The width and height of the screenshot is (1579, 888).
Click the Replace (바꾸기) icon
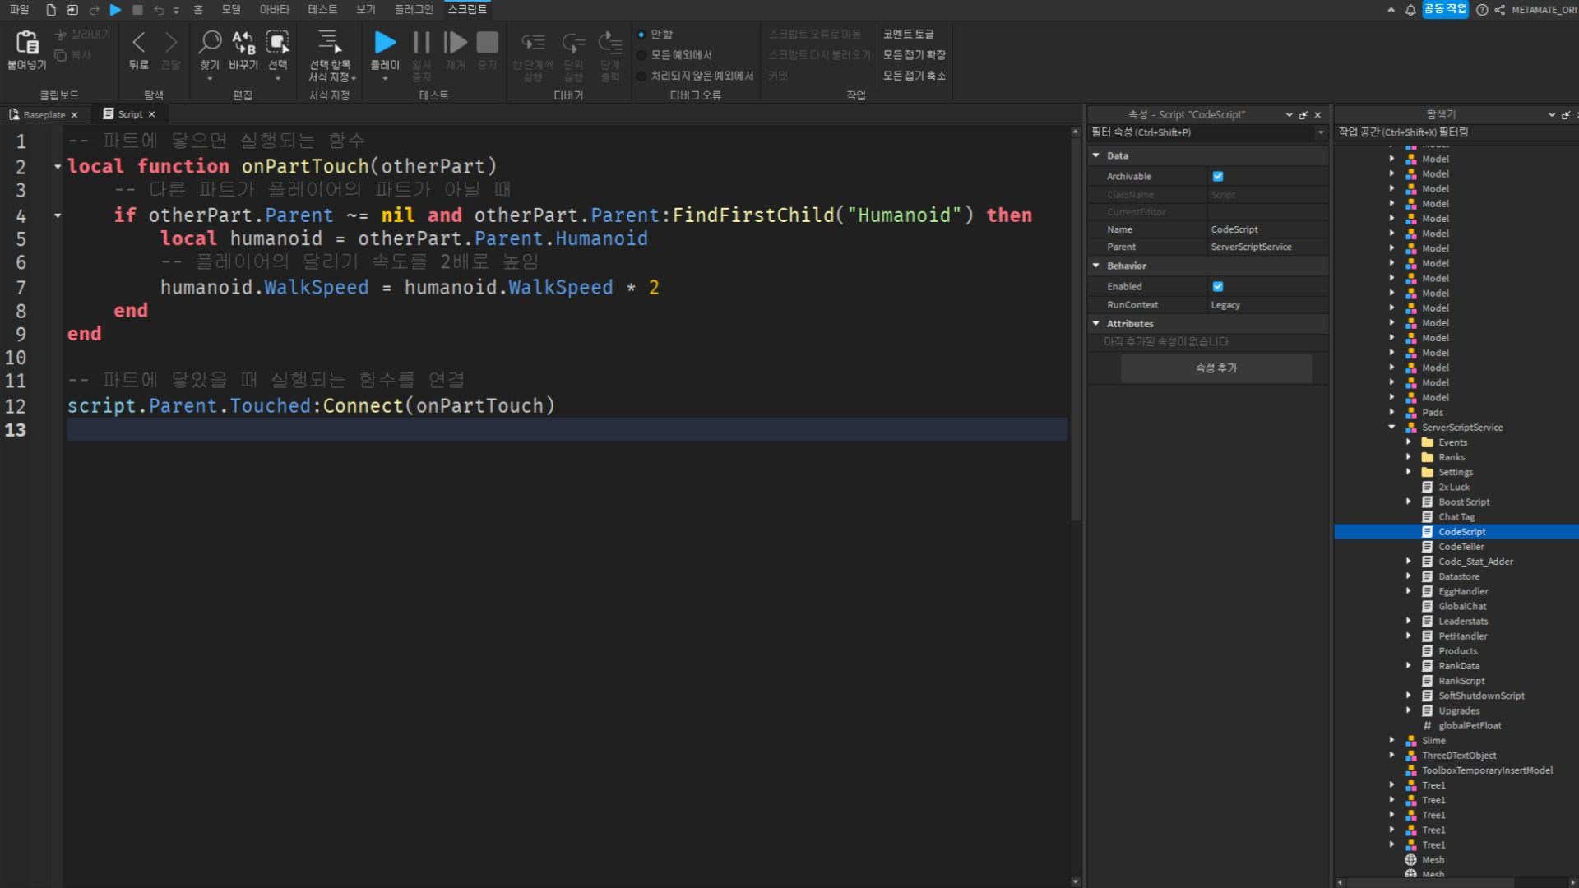243,43
